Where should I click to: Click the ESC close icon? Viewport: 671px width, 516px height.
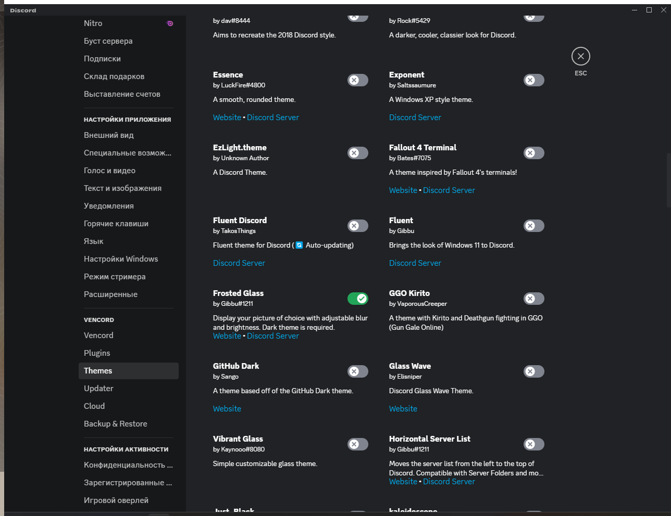(x=580, y=56)
